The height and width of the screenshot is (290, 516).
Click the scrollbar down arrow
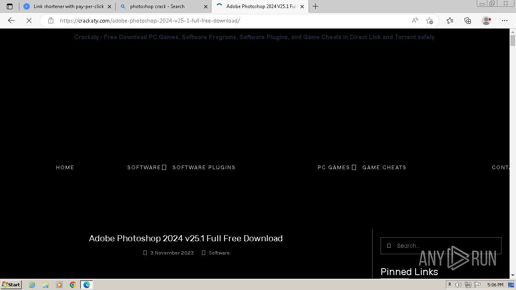[x=513, y=275]
